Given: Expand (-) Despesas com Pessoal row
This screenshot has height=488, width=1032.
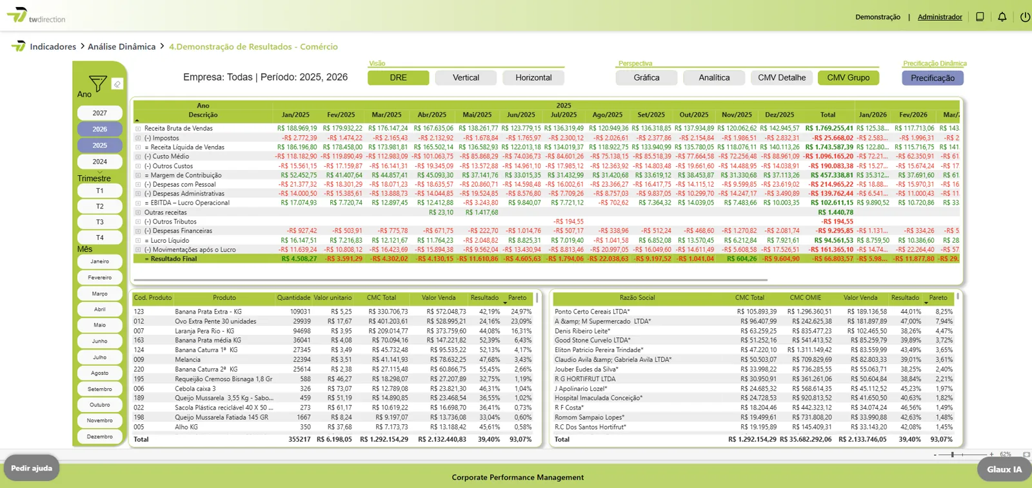Looking at the screenshot, I should [x=138, y=185].
